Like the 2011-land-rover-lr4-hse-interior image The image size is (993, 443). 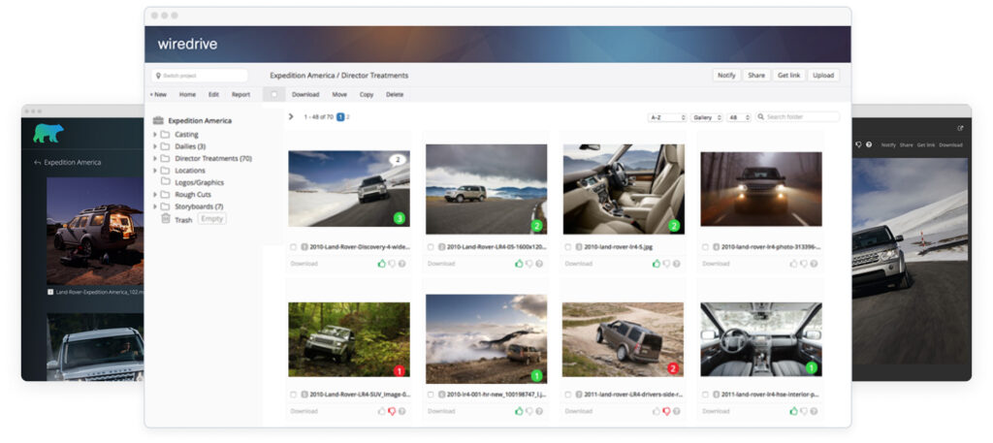point(793,411)
